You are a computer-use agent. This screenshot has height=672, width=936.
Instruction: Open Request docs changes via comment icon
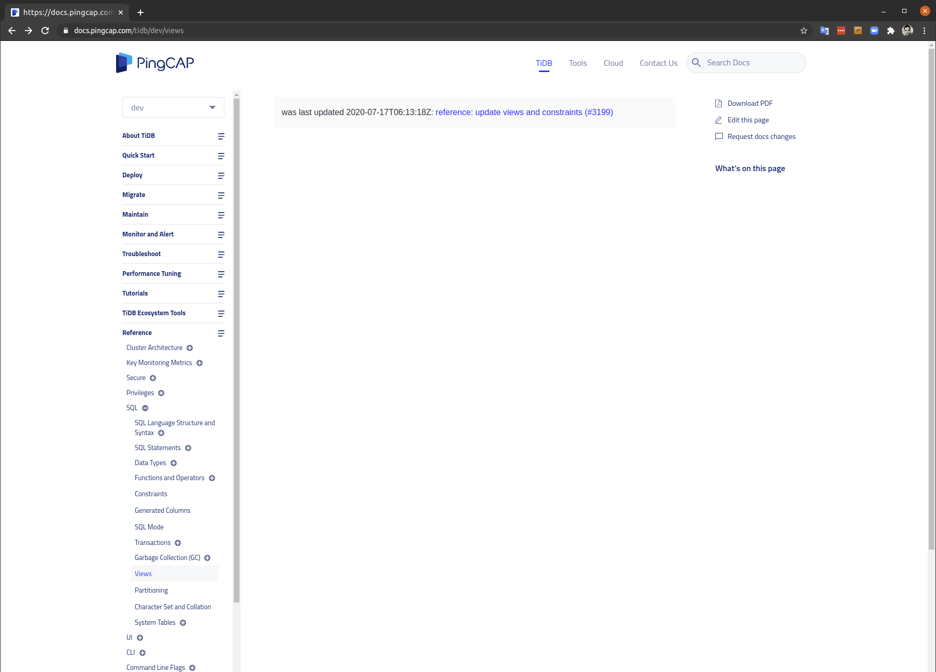[719, 136]
